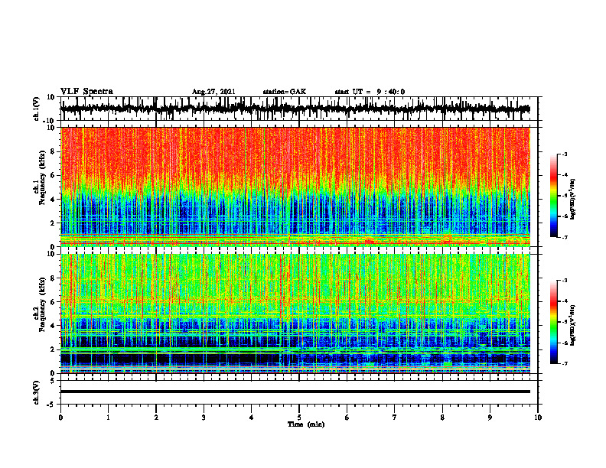Click the ch.1 color bar log(PSD) unit label
The image size is (606, 468).
(x=573, y=199)
